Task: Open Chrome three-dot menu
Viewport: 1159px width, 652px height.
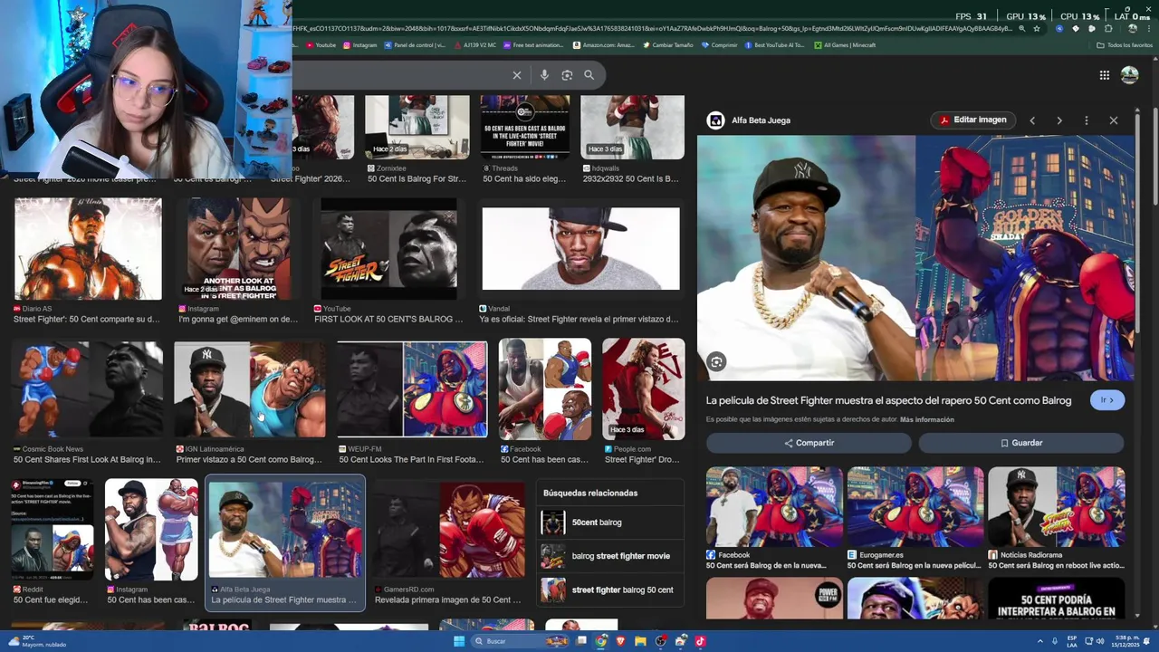Action: click(1148, 29)
